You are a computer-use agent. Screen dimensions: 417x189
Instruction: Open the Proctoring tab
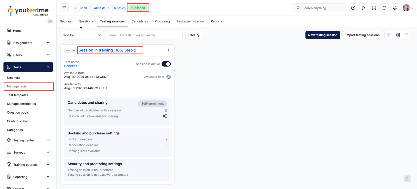[162, 21]
